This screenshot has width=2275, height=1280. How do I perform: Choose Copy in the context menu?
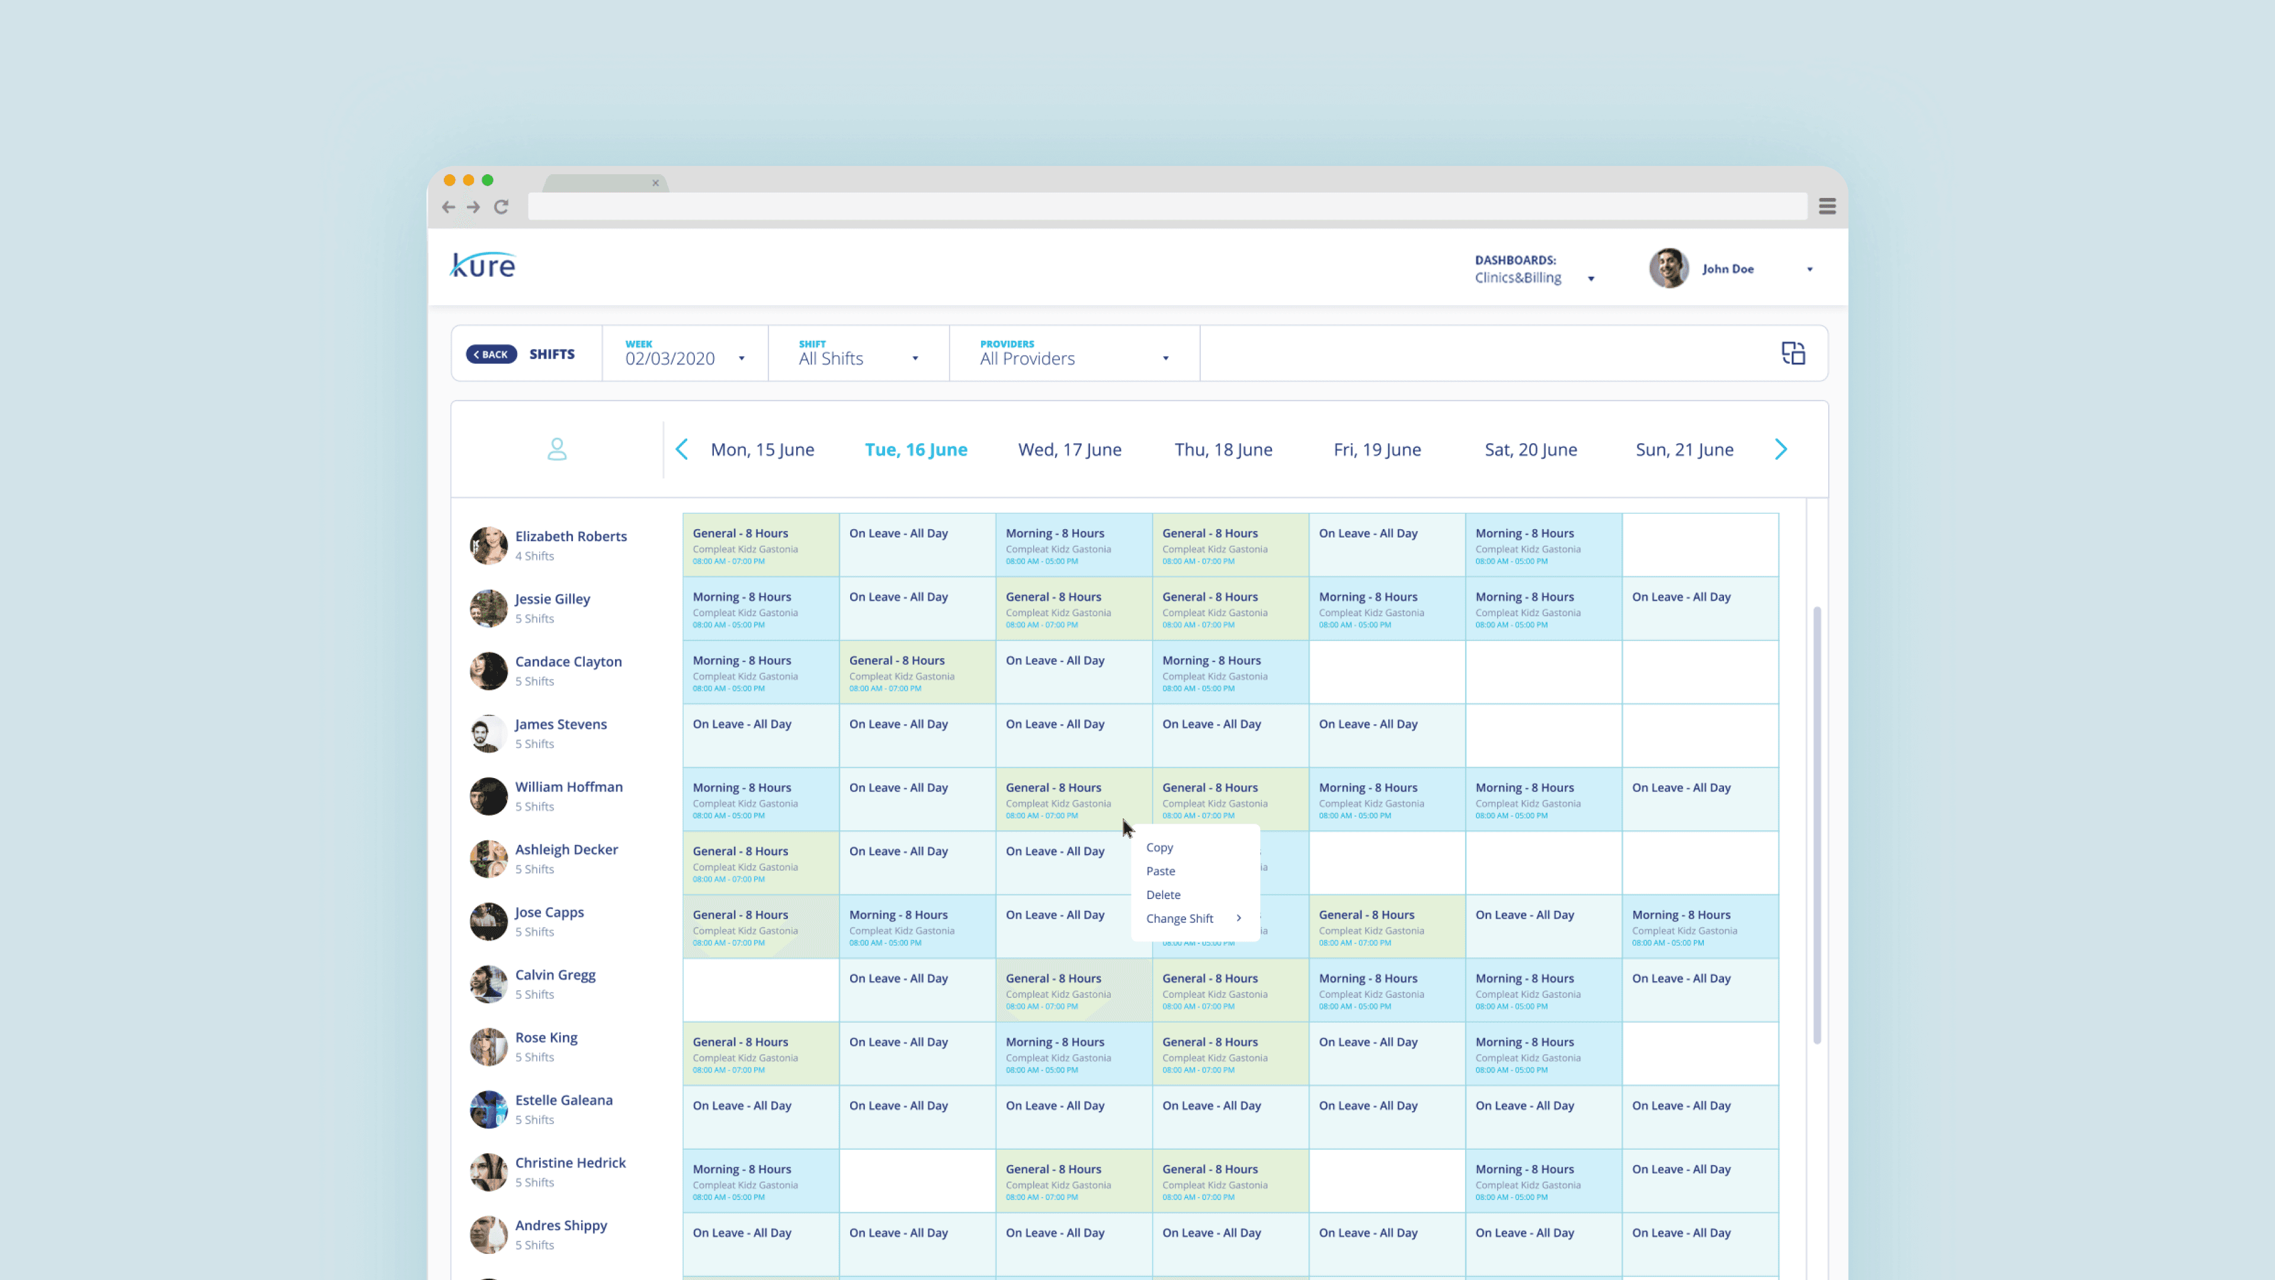click(1159, 847)
